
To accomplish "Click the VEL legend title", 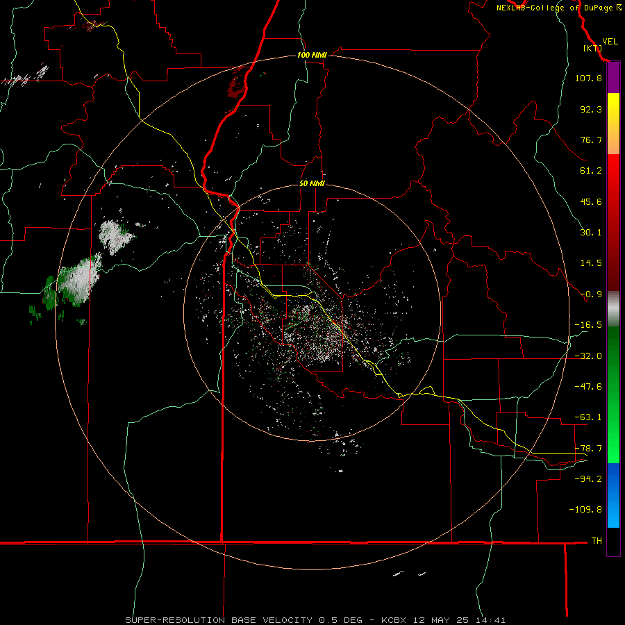I will point(610,42).
